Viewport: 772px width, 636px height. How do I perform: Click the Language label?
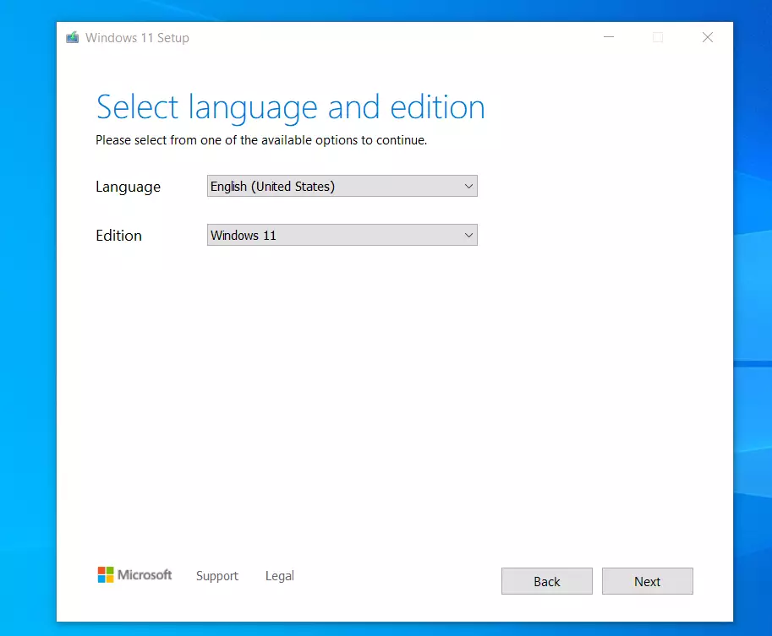128,187
